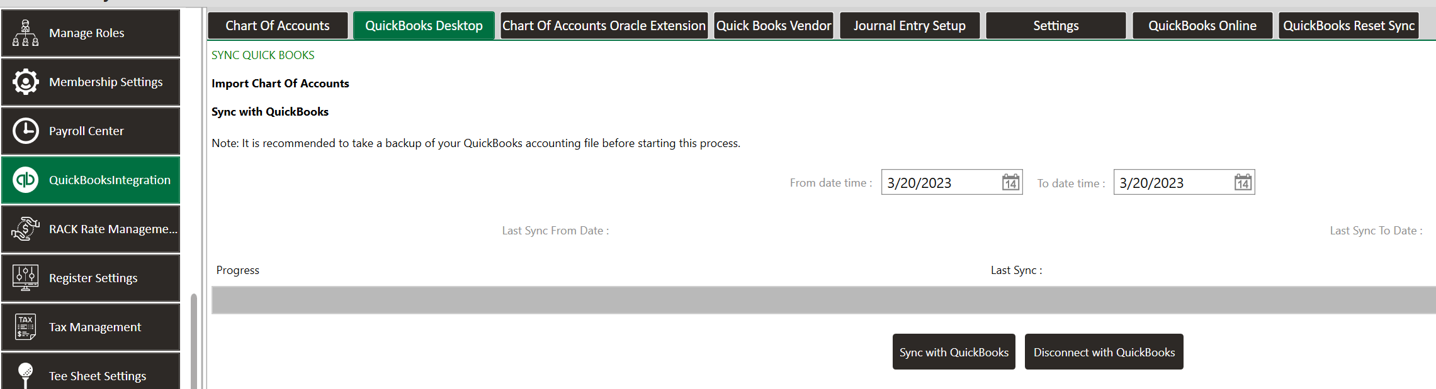Click the gray sync progress bar

pyautogui.click(x=823, y=300)
